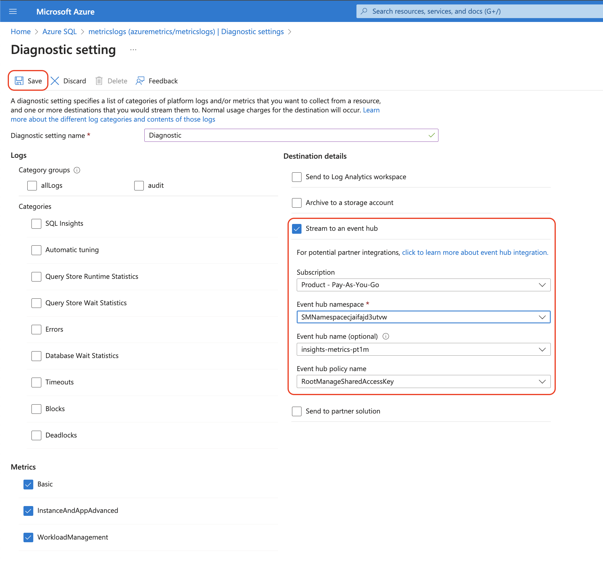603x563 pixels.
Task: Open the event hub integration learn more link
Action: (x=474, y=252)
